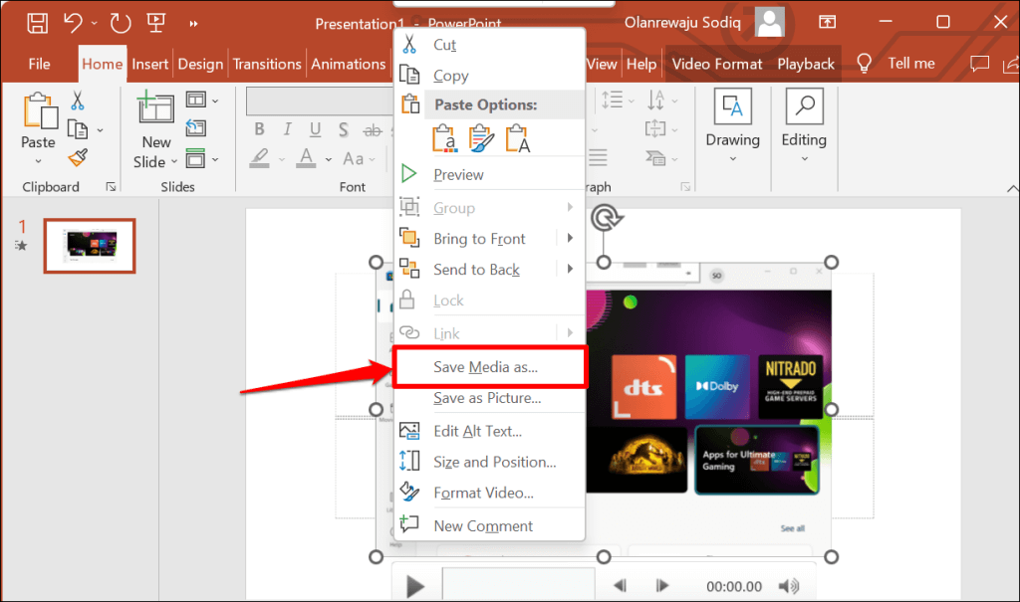Click the video rotate handle

[x=603, y=218]
